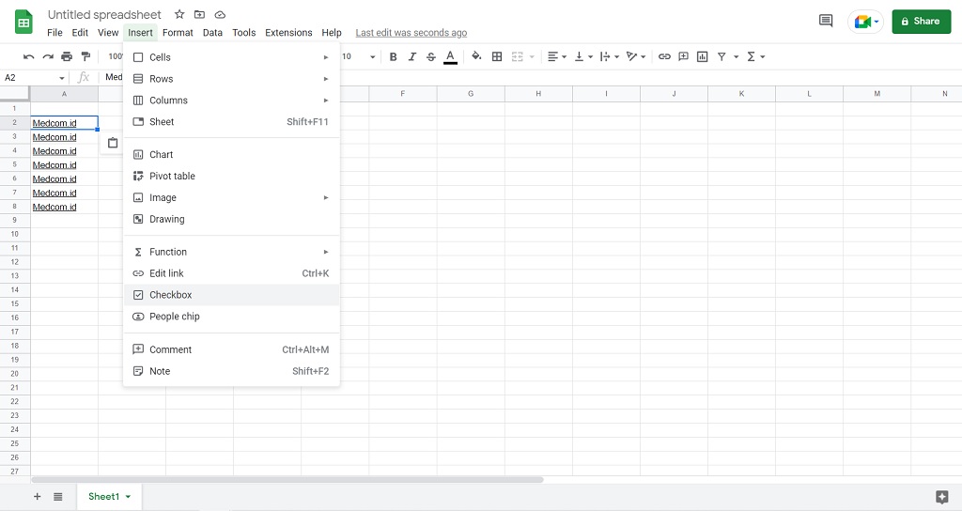Click the paste options clipboard icon
Image resolution: width=962 pixels, height=511 pixels.
coord(113,143)
